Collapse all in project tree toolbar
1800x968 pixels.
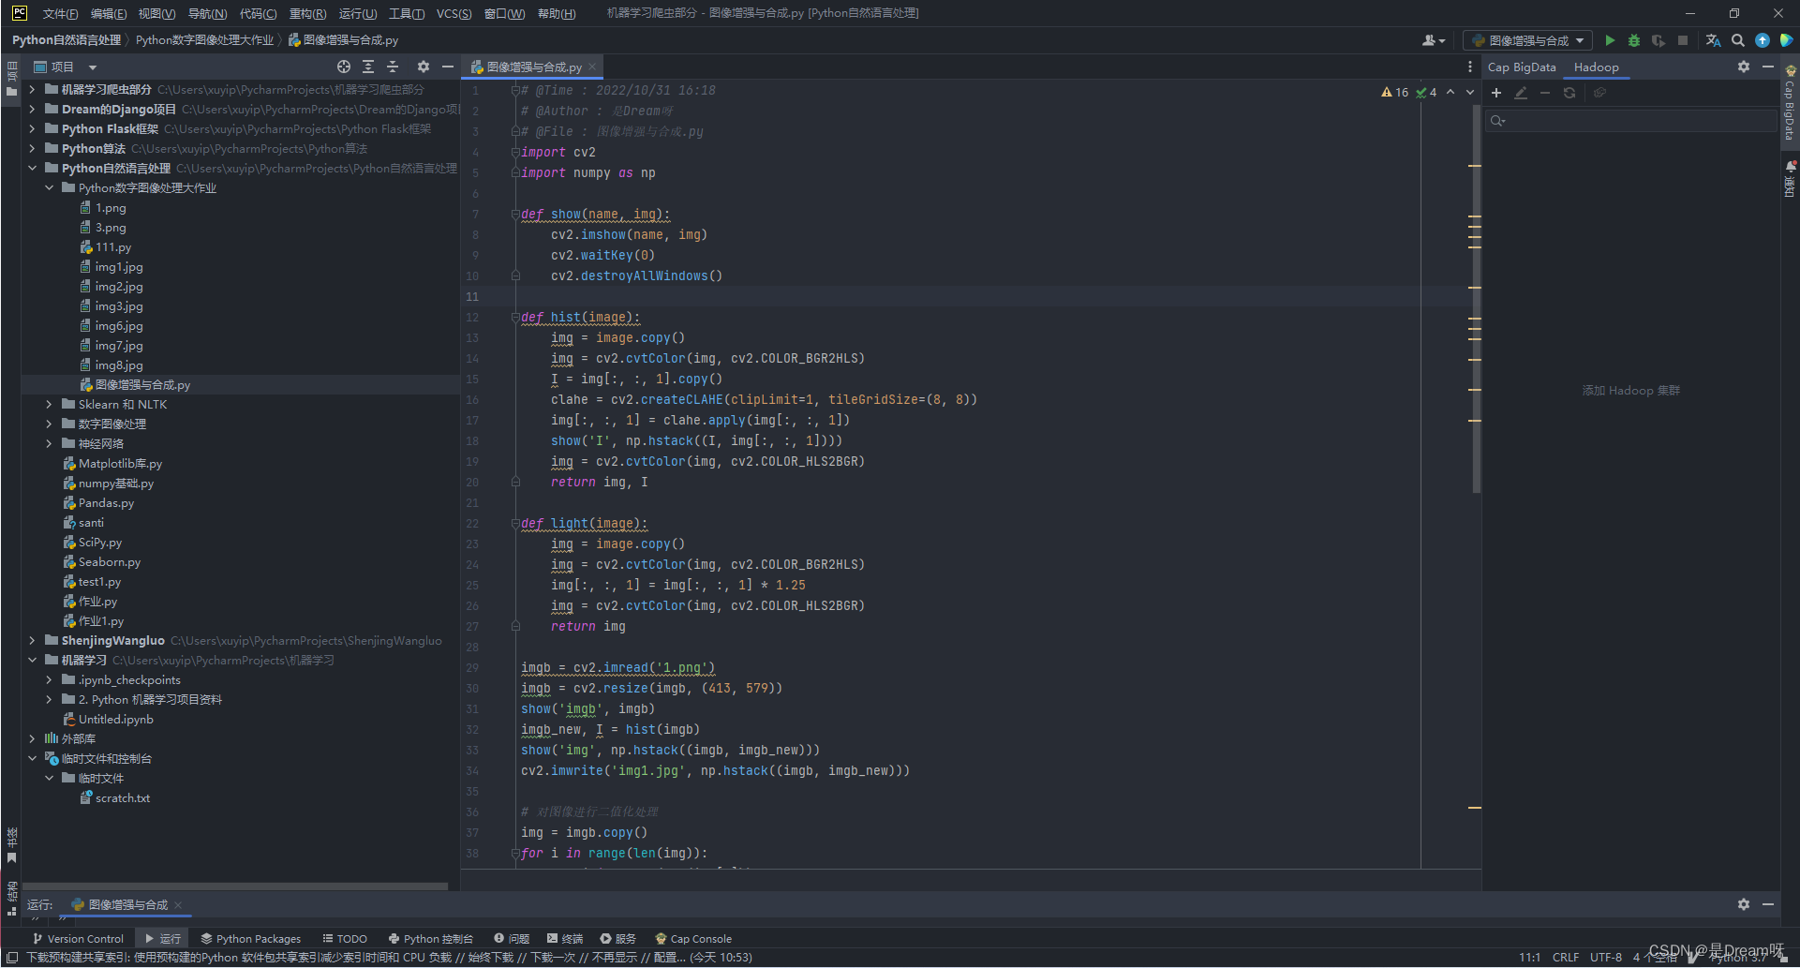[x=393, y=67]
